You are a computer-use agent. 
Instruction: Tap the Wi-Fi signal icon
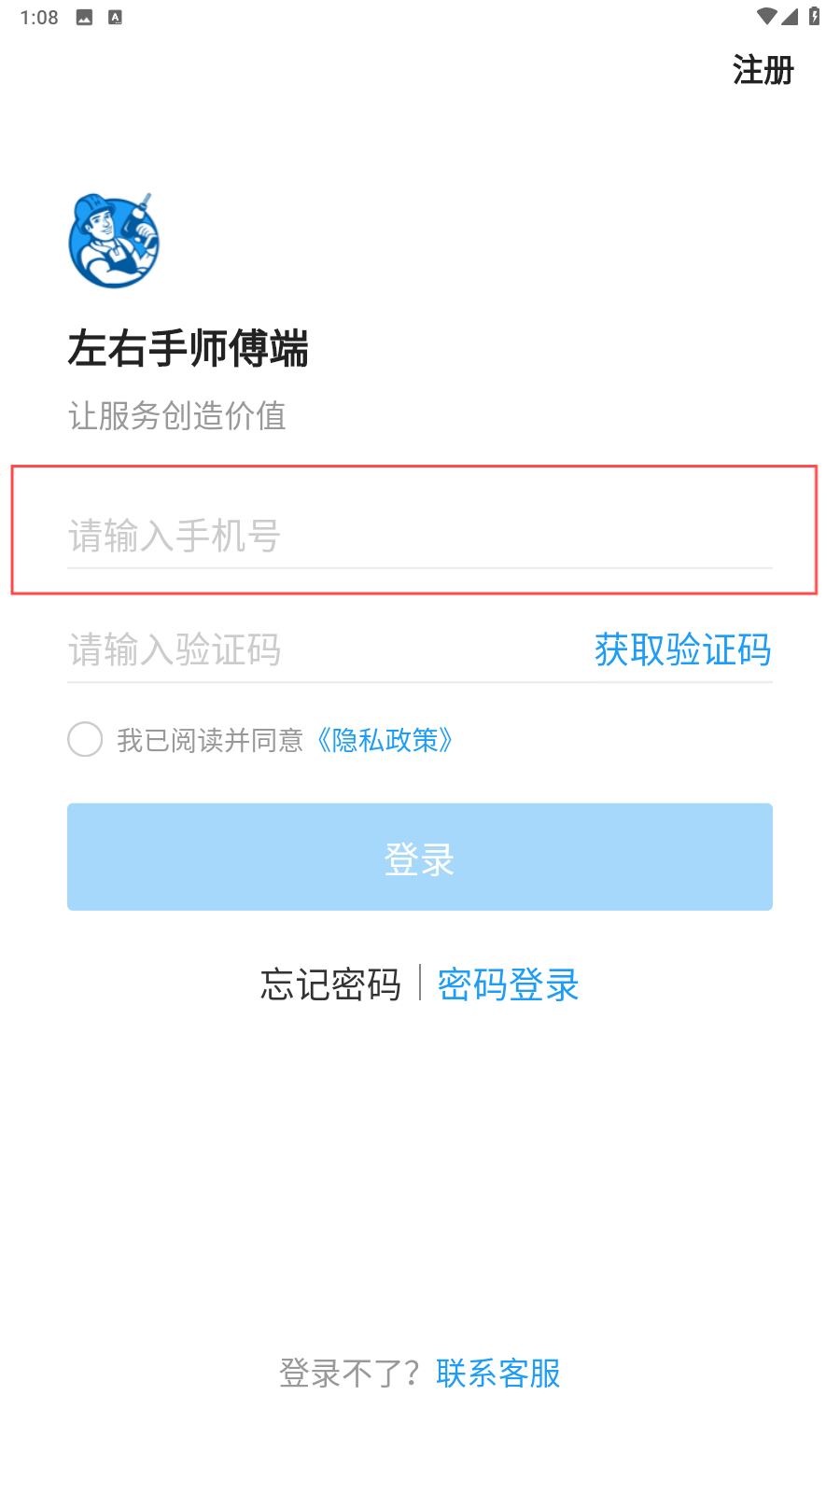coord(766,16)
